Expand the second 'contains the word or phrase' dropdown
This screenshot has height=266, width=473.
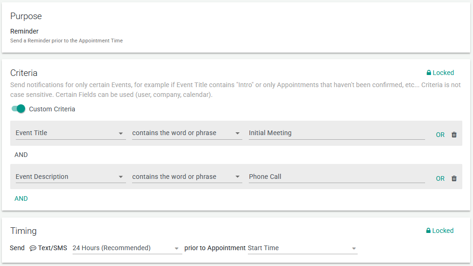[x=187, y=177]
